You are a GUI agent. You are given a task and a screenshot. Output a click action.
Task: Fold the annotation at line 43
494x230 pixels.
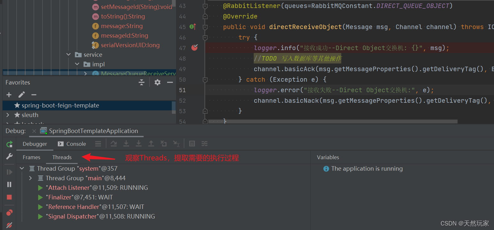click(x=205, y=6)
